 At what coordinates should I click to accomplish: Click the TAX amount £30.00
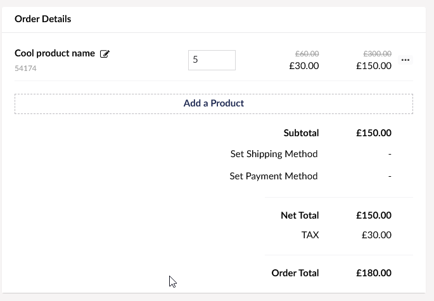[376, 235]
